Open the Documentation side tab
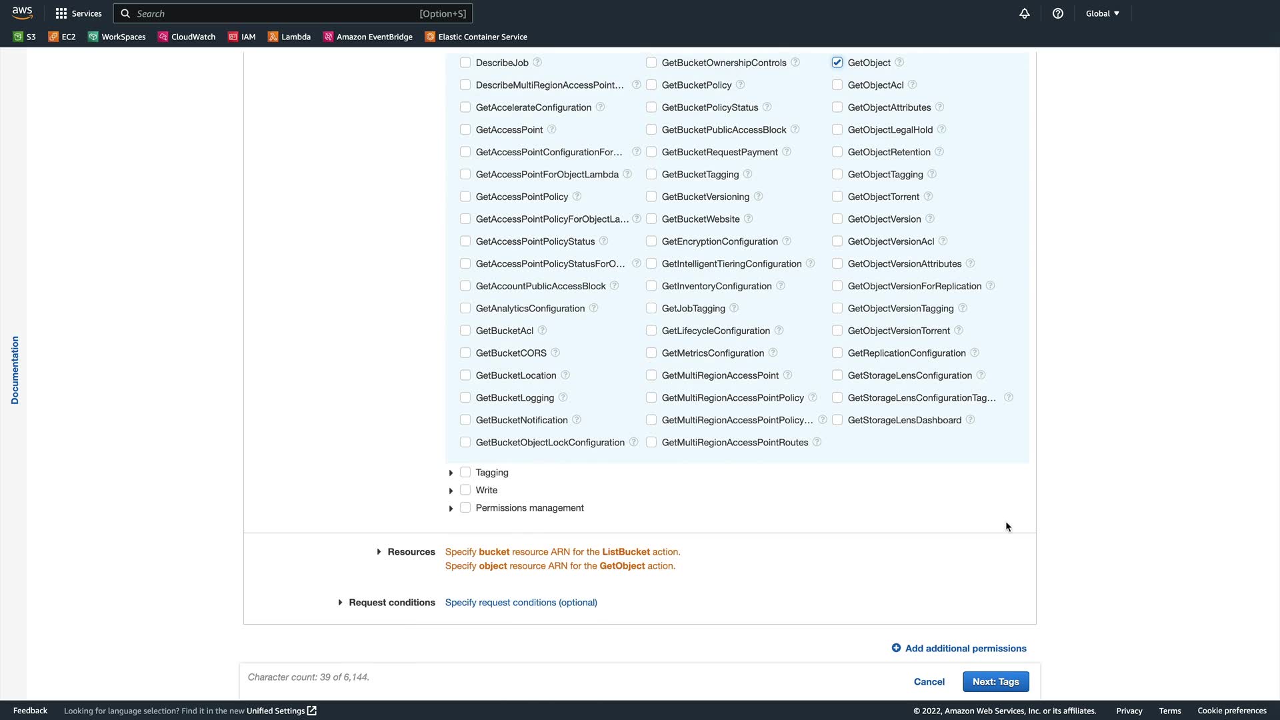Screen dimensions: 1280x720 pos(15,370)
